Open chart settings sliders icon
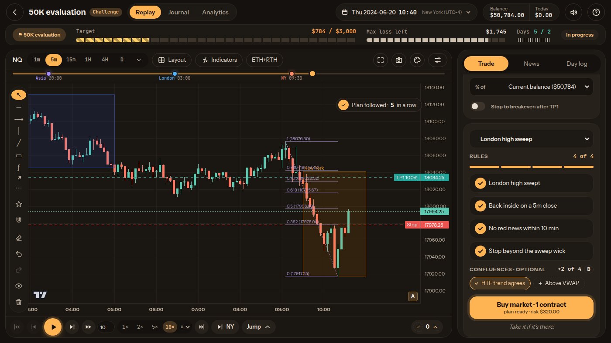Screen dimensions: 611x343 click(x=437, y=60)
